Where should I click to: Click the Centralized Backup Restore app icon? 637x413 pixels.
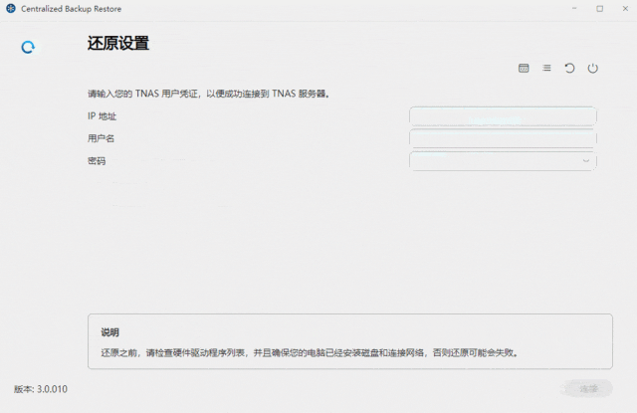click(11, 9)
